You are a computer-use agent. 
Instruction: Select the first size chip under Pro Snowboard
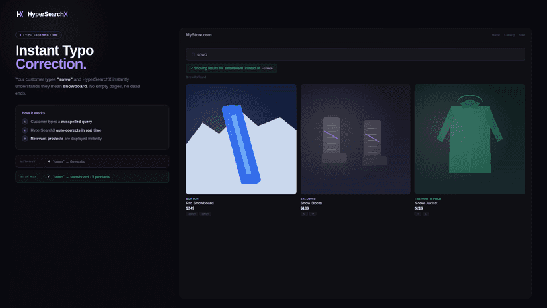(192, 213)
